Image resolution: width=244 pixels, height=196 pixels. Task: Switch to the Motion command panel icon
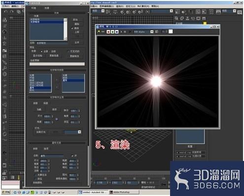point(193,18)
